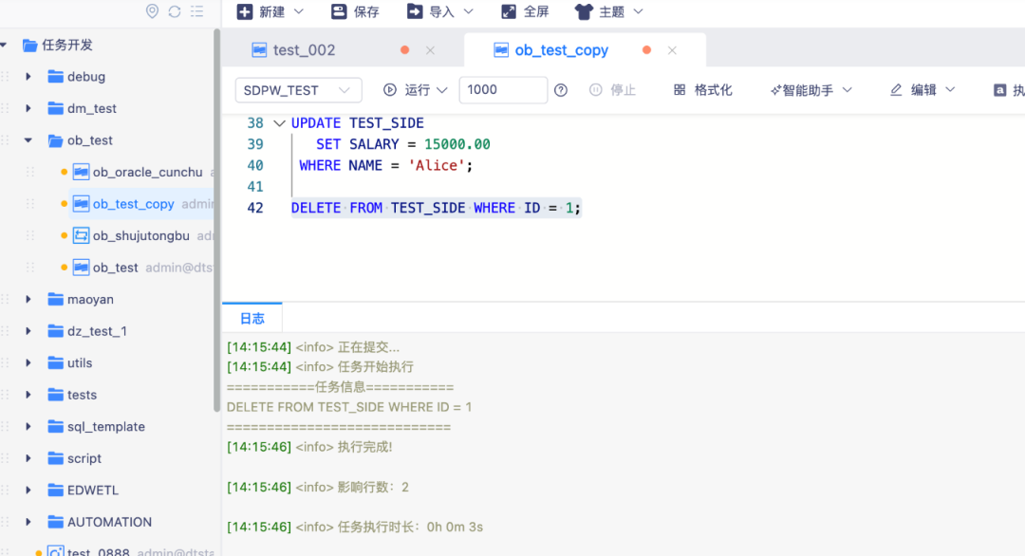This screenshot has height=556, width=1025.
Task: Expand the script folder arrow
Action: [28, 458]
